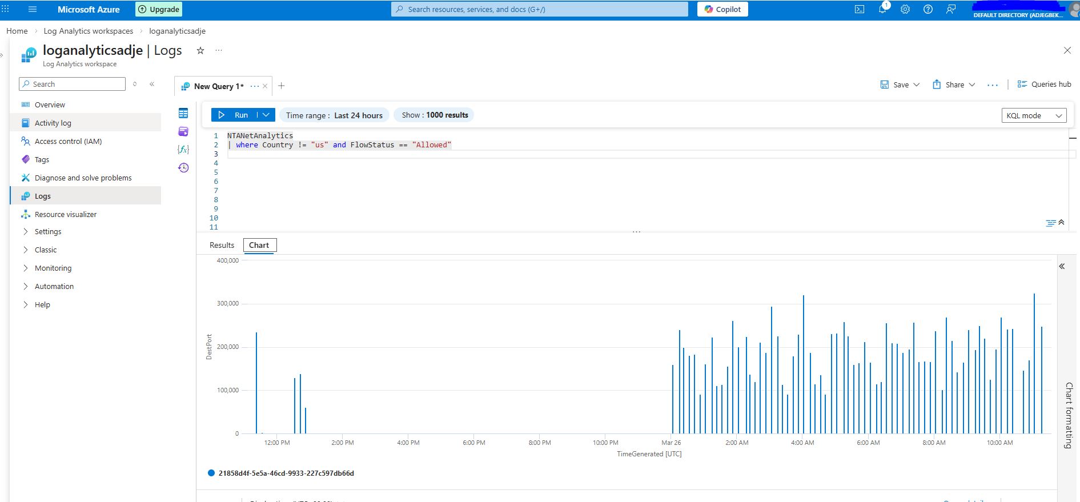The width and height of the screenshot is (1080, 502).
Task: Open Azure Cloud Shell icon
Action: (x=860, y=9)
